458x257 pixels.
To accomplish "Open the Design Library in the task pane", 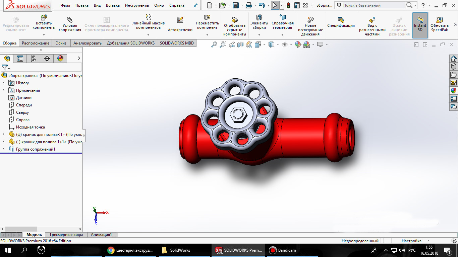I will point(454,67).
